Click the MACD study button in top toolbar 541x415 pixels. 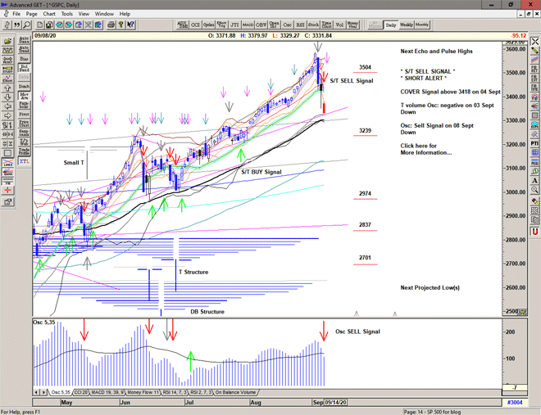[x=248, y=25]
